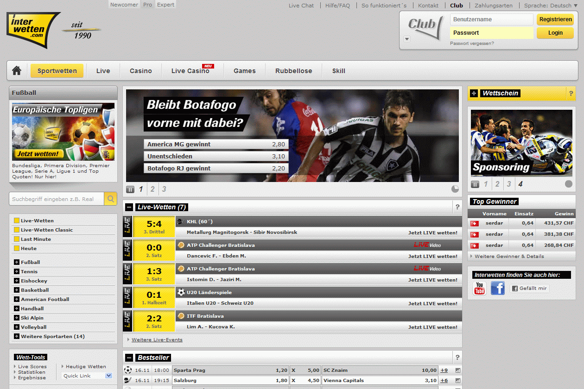This screenshot has width=584, height=389.
Task: Open the Skill tab
Action: click(339, 71)
